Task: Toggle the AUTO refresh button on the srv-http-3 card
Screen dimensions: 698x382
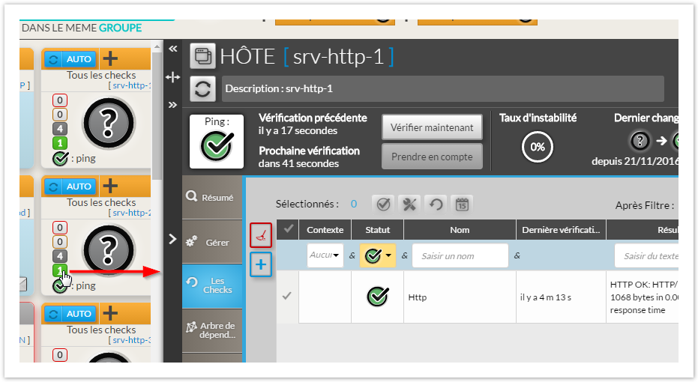Action: pyautogui.click(x=70, y=314)
